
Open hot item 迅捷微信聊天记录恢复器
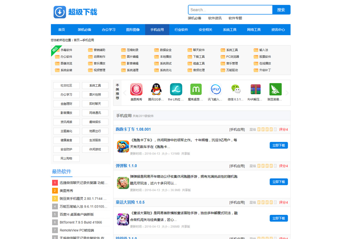point(84,183)
